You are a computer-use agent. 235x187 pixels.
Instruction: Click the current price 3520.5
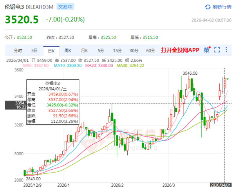click(x=22, y=20)
